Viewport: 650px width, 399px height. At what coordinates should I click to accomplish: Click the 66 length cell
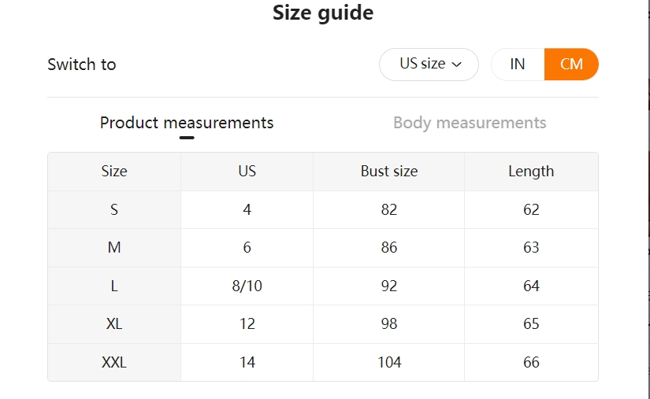point(531,362)
